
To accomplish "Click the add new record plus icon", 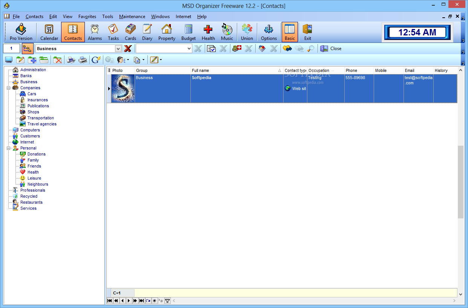I will (x=32, y=59).
